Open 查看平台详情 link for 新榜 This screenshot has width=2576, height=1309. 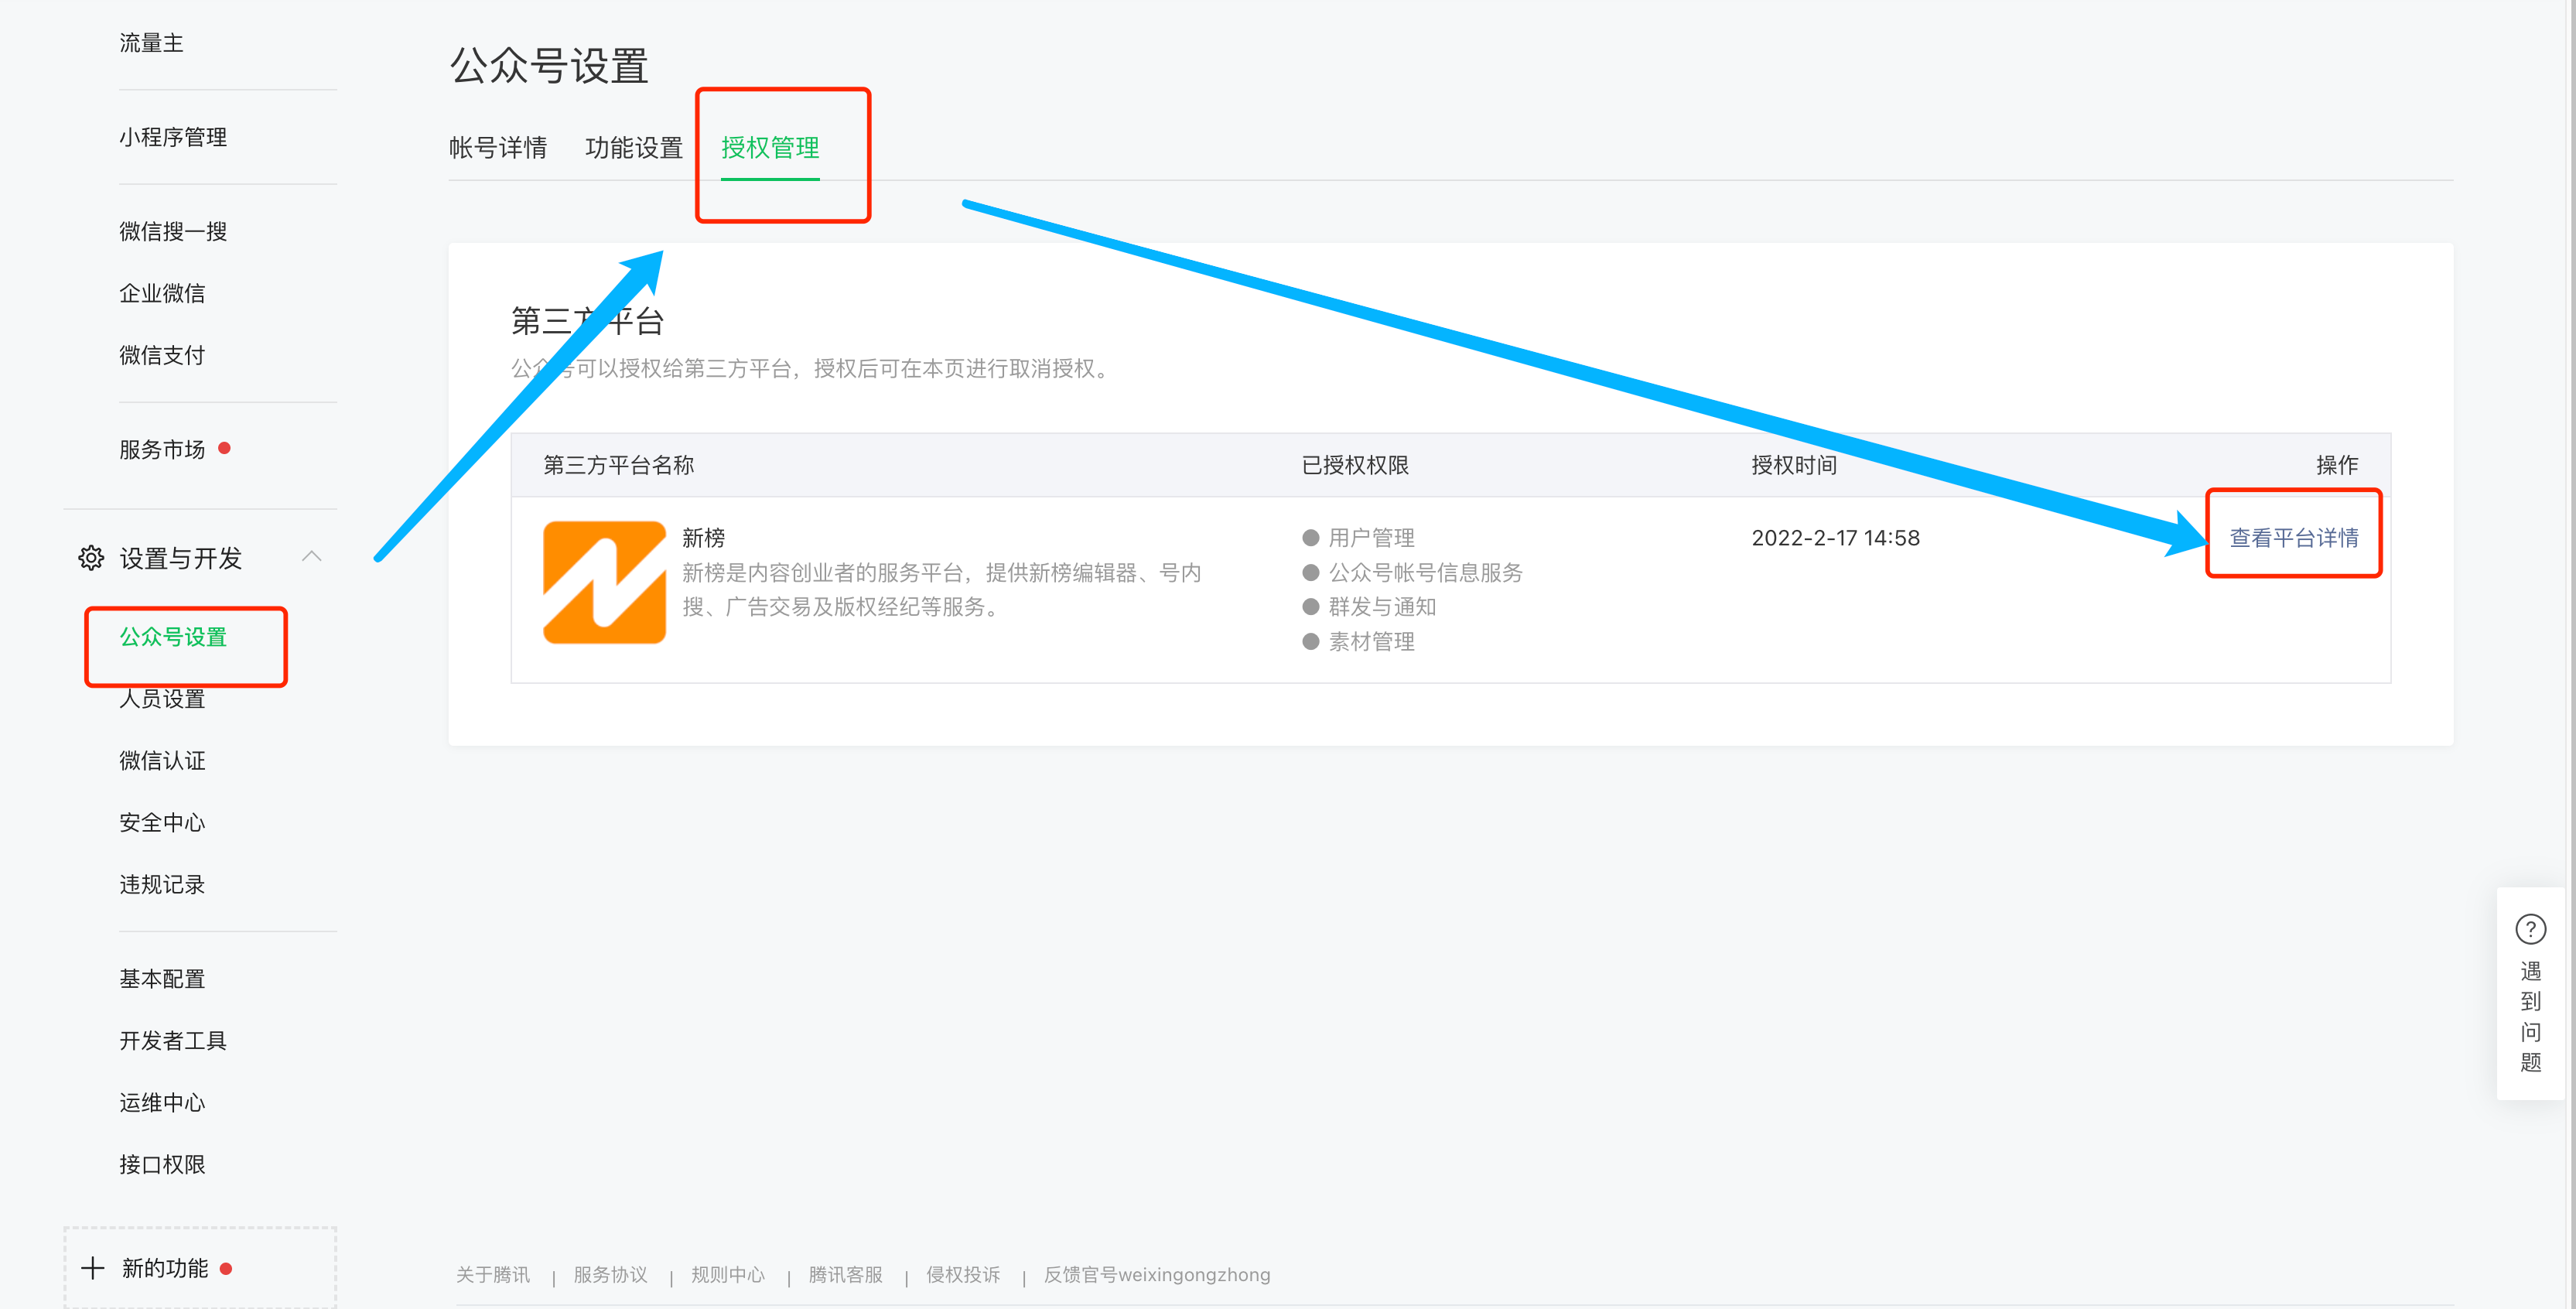[2293, 538]
